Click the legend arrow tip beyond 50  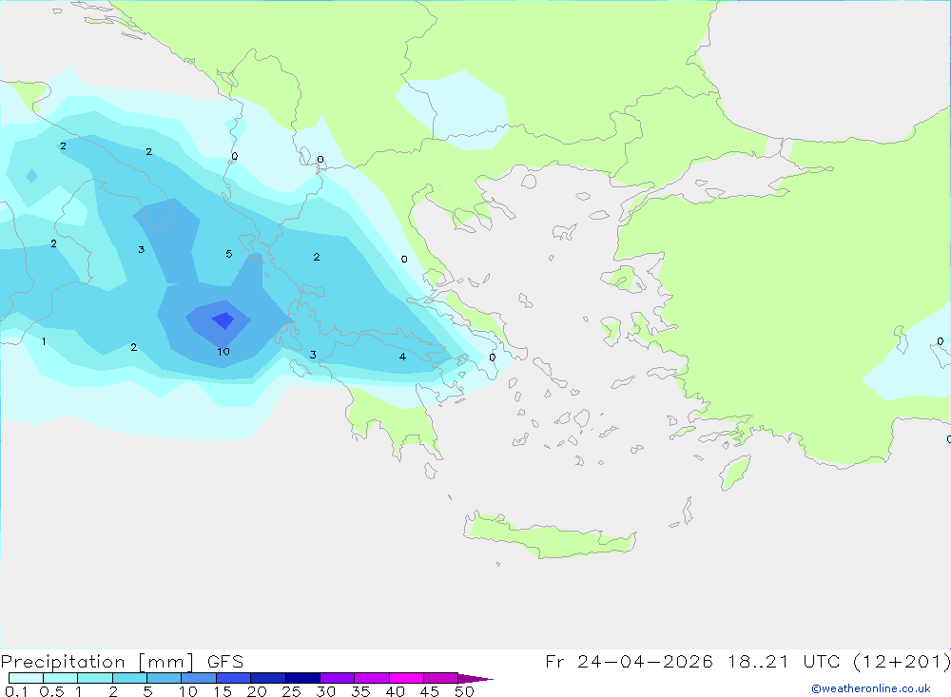pos(475,678)
